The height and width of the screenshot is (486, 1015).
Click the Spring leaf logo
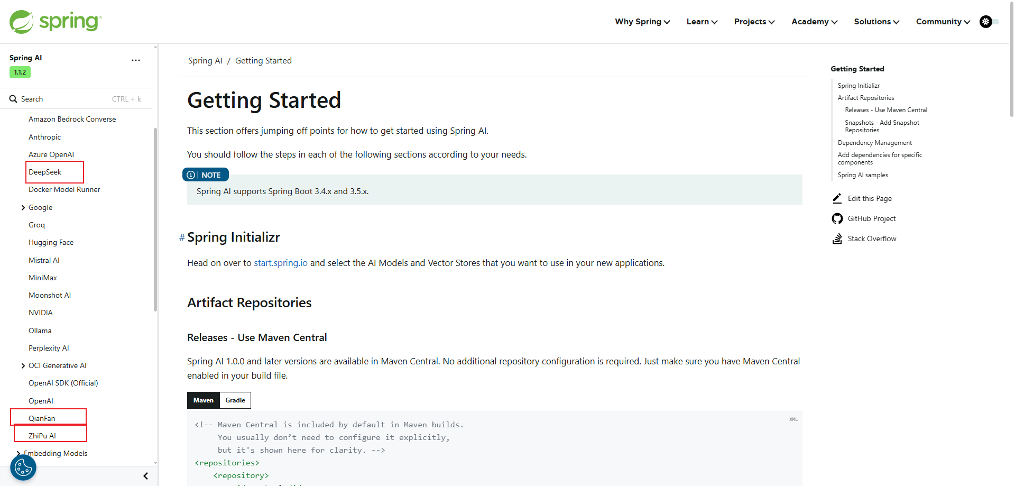tap(22, 22)
